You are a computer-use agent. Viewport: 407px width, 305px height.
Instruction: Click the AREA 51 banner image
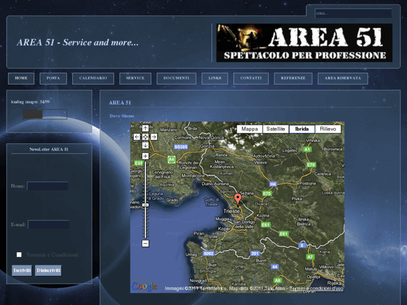[x=304, y=43]
